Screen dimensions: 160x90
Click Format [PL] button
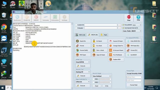click(x=133, y=50)
